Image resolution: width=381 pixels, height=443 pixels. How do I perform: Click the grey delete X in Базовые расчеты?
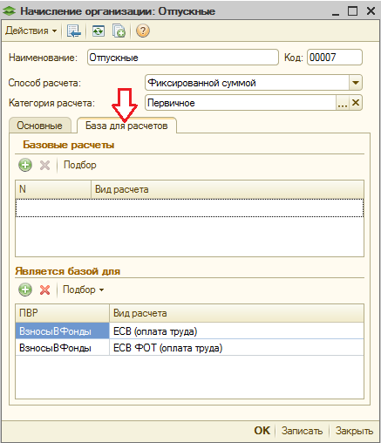pyautogui.click(x=44, y=165)
